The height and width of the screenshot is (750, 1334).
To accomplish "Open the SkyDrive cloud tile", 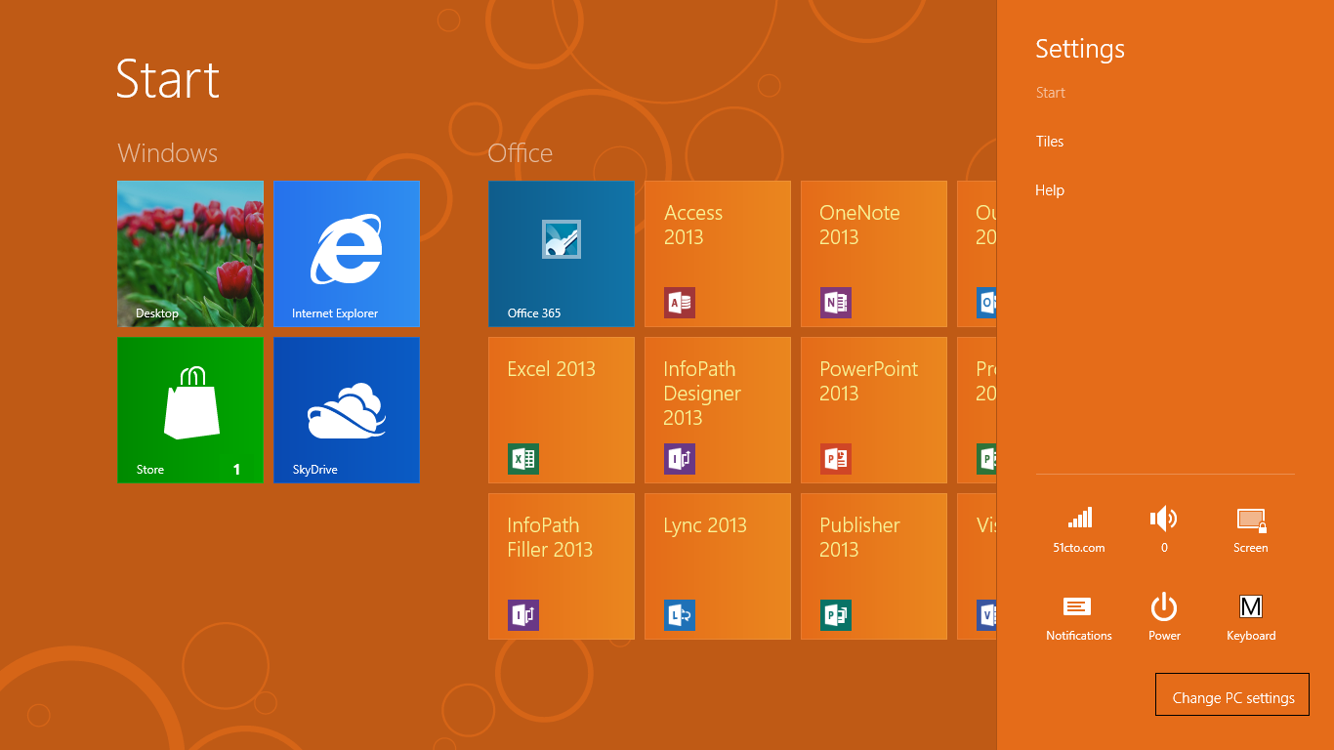I will (x=347, y=410).
